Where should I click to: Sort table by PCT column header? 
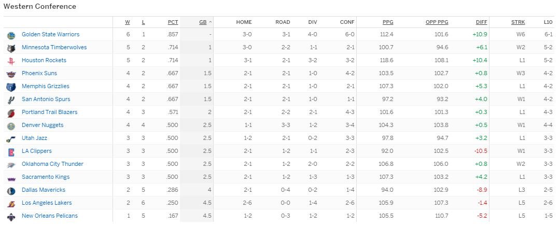[x=173, y=22]
